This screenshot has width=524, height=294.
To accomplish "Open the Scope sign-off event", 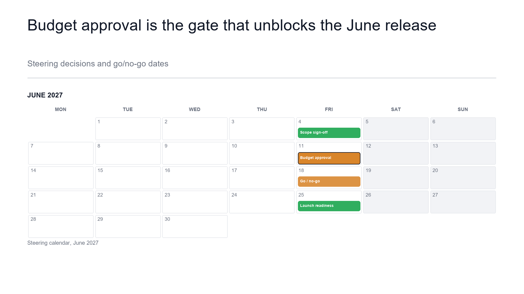I will 329,133.
